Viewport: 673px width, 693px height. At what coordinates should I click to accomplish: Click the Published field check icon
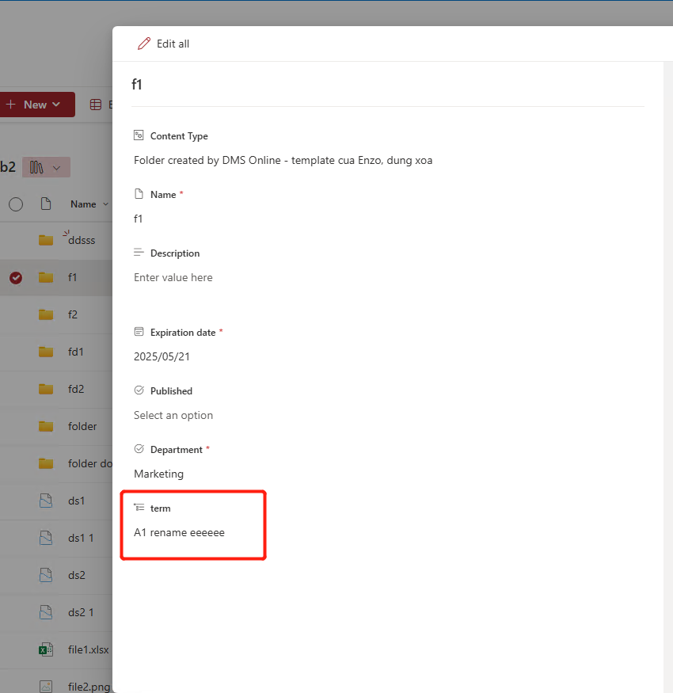(x=139, y=390)
